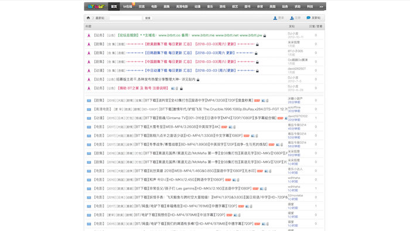Viewport: 410px width, 231px height.
Task: Open the 游戏 navigation item
Action: 223,6
